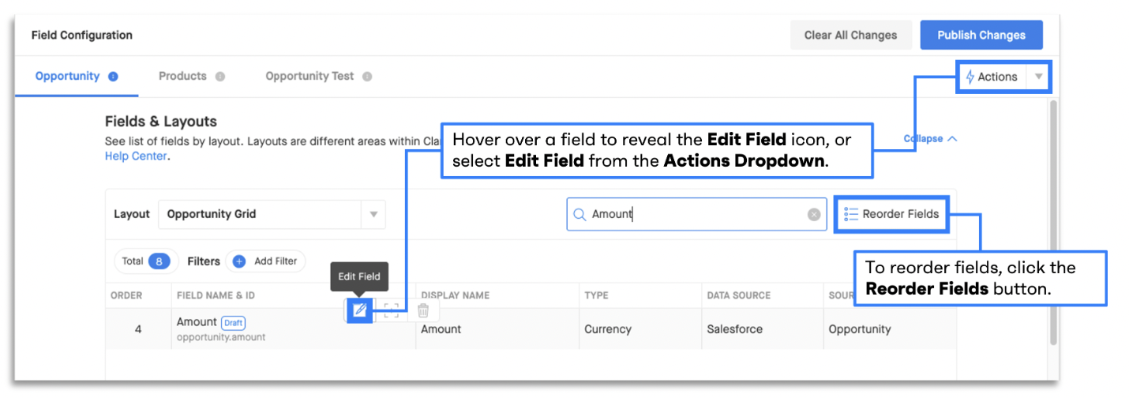Open the Help Center link
1129x398 pixels.
tap(136, 156)
